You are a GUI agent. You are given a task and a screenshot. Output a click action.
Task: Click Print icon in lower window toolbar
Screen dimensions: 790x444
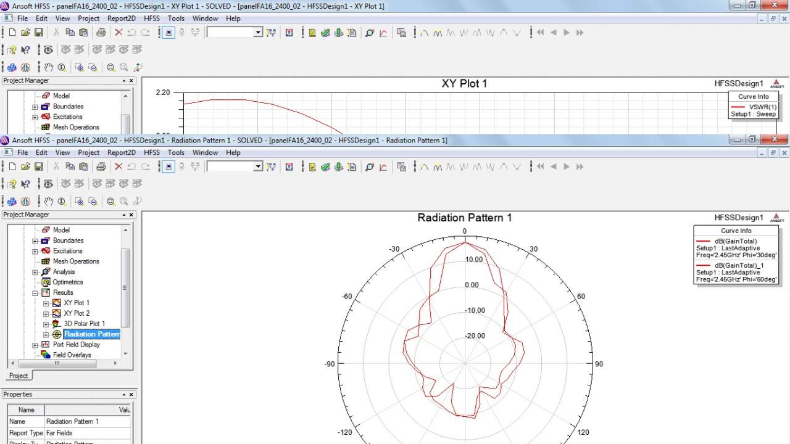pos(101,166)
